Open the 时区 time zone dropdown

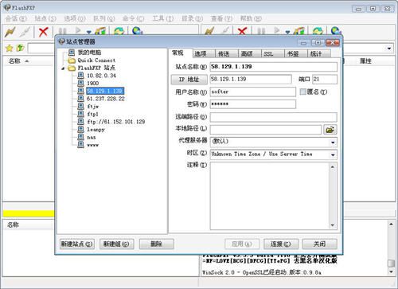point(333,154)
